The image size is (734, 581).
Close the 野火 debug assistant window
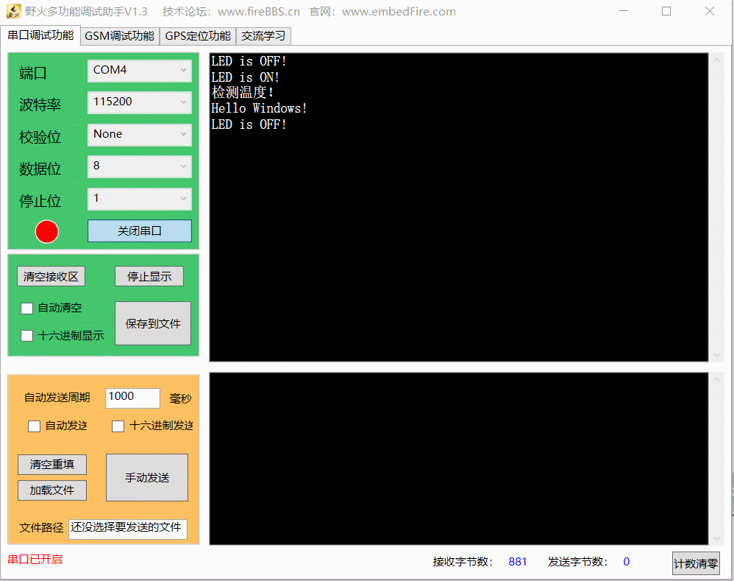(x=710, y=11)
